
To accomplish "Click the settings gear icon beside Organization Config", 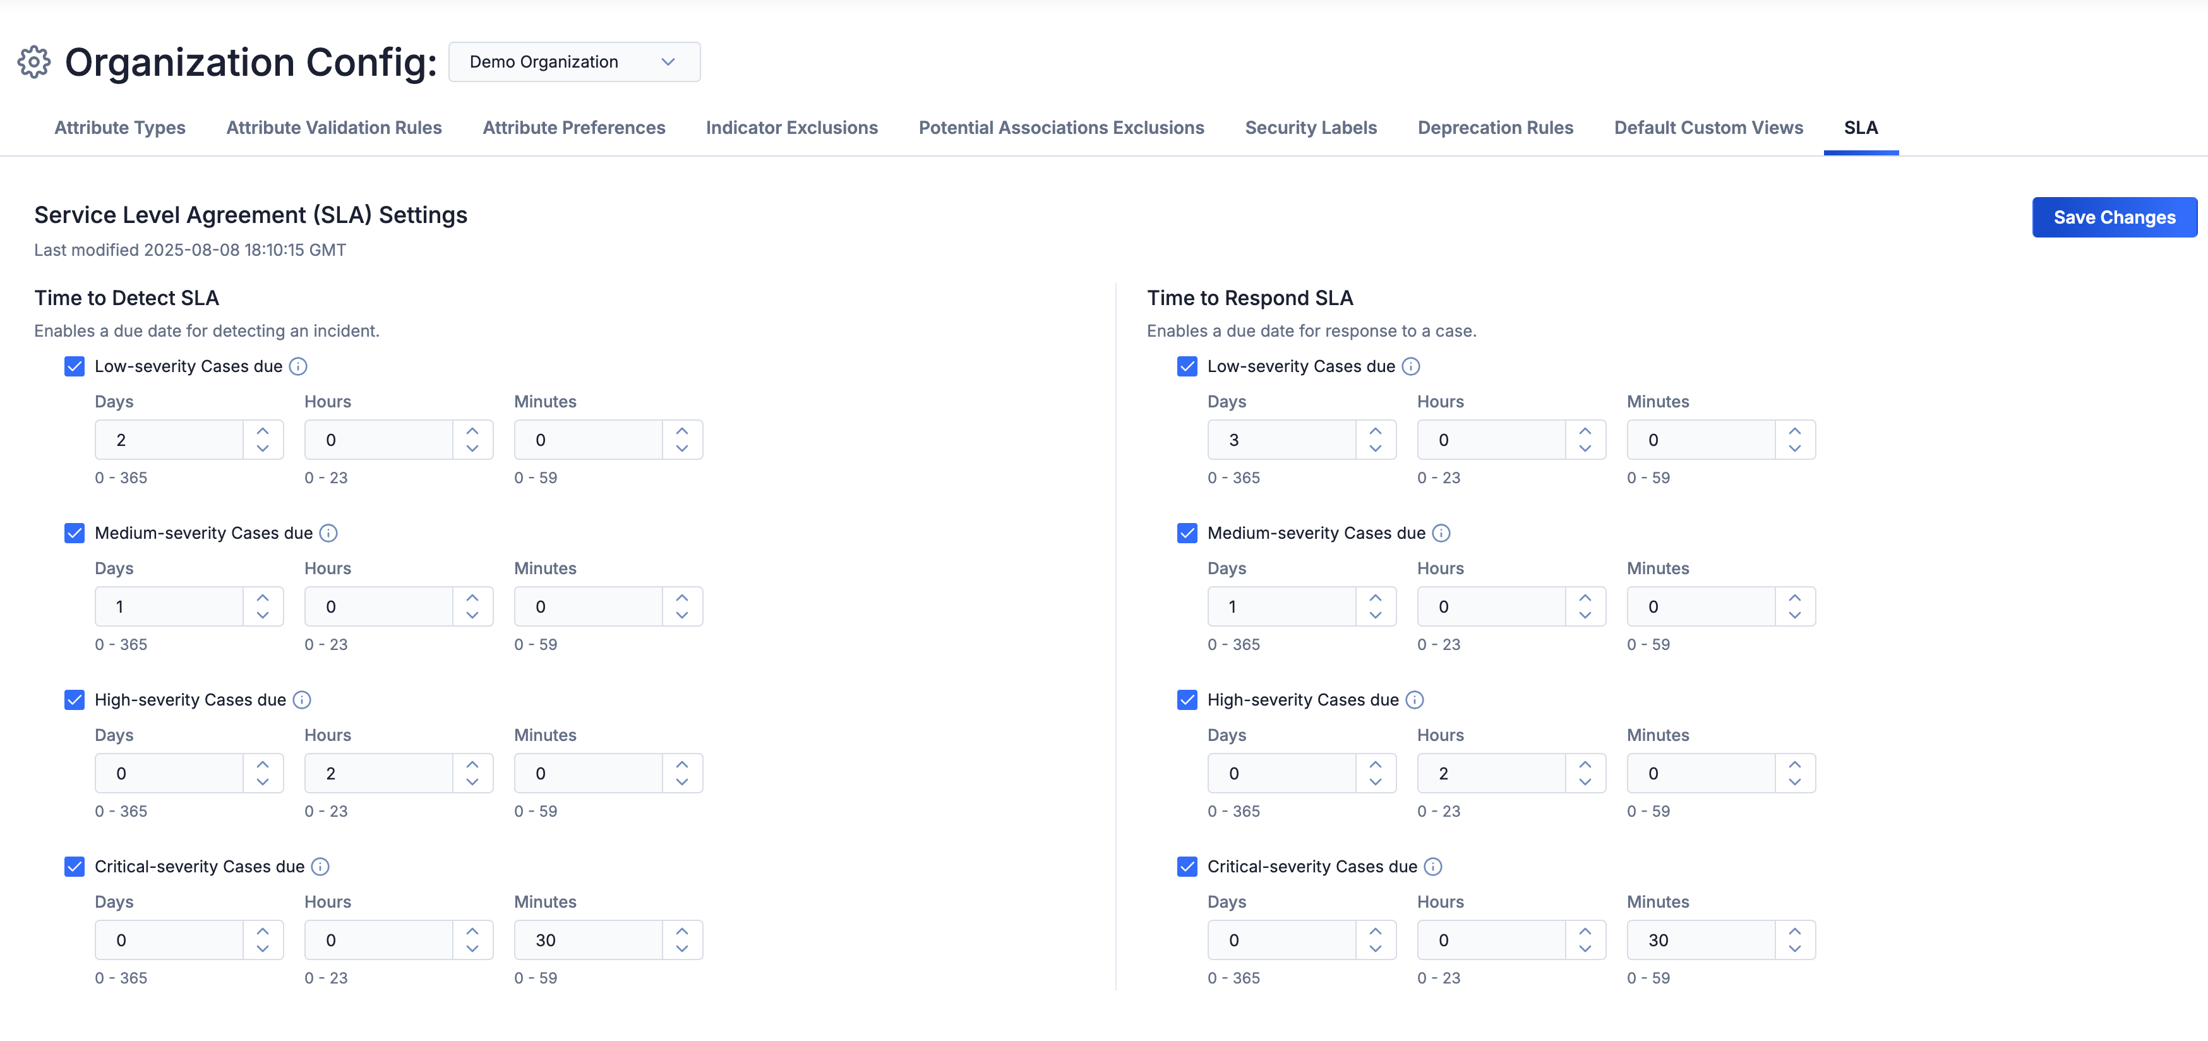I will point(33,61).
